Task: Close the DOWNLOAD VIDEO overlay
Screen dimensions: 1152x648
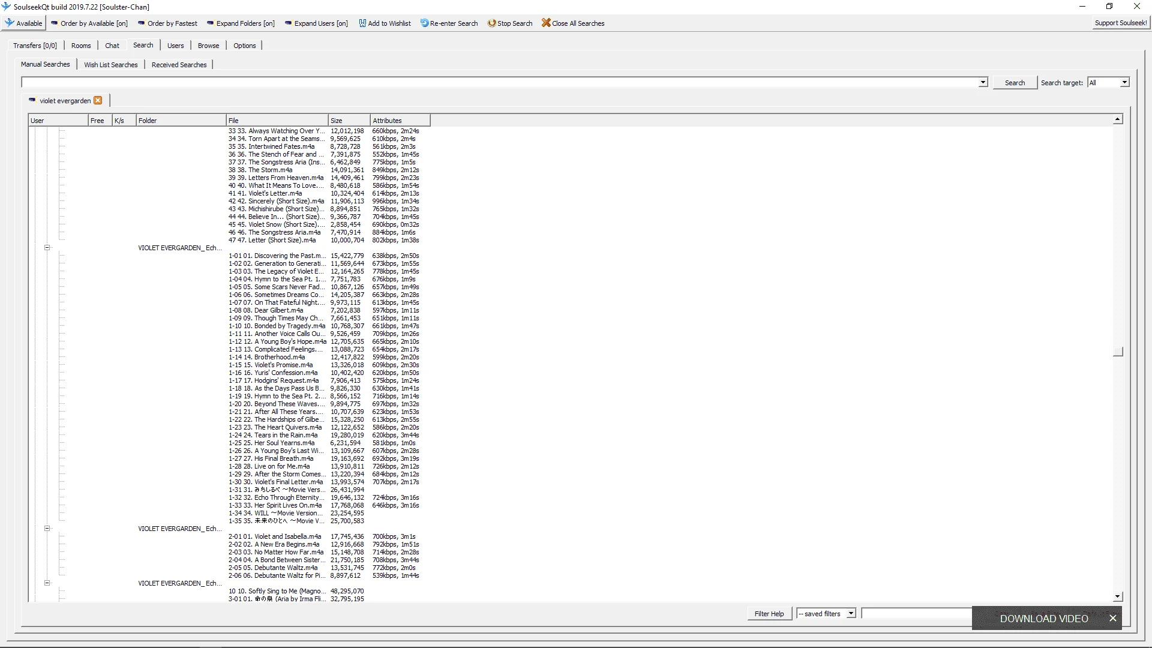Action: (1112, 618)
